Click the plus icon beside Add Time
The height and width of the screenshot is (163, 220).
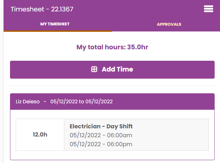(x=94, y=69)
